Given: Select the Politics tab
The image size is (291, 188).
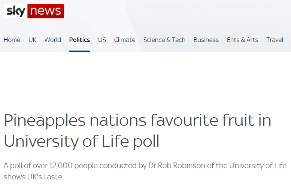Looking at the screenshot, I should tap(79, 40).
